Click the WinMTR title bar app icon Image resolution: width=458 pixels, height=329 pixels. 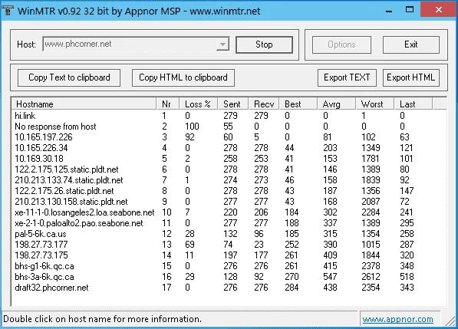(8, 11)
